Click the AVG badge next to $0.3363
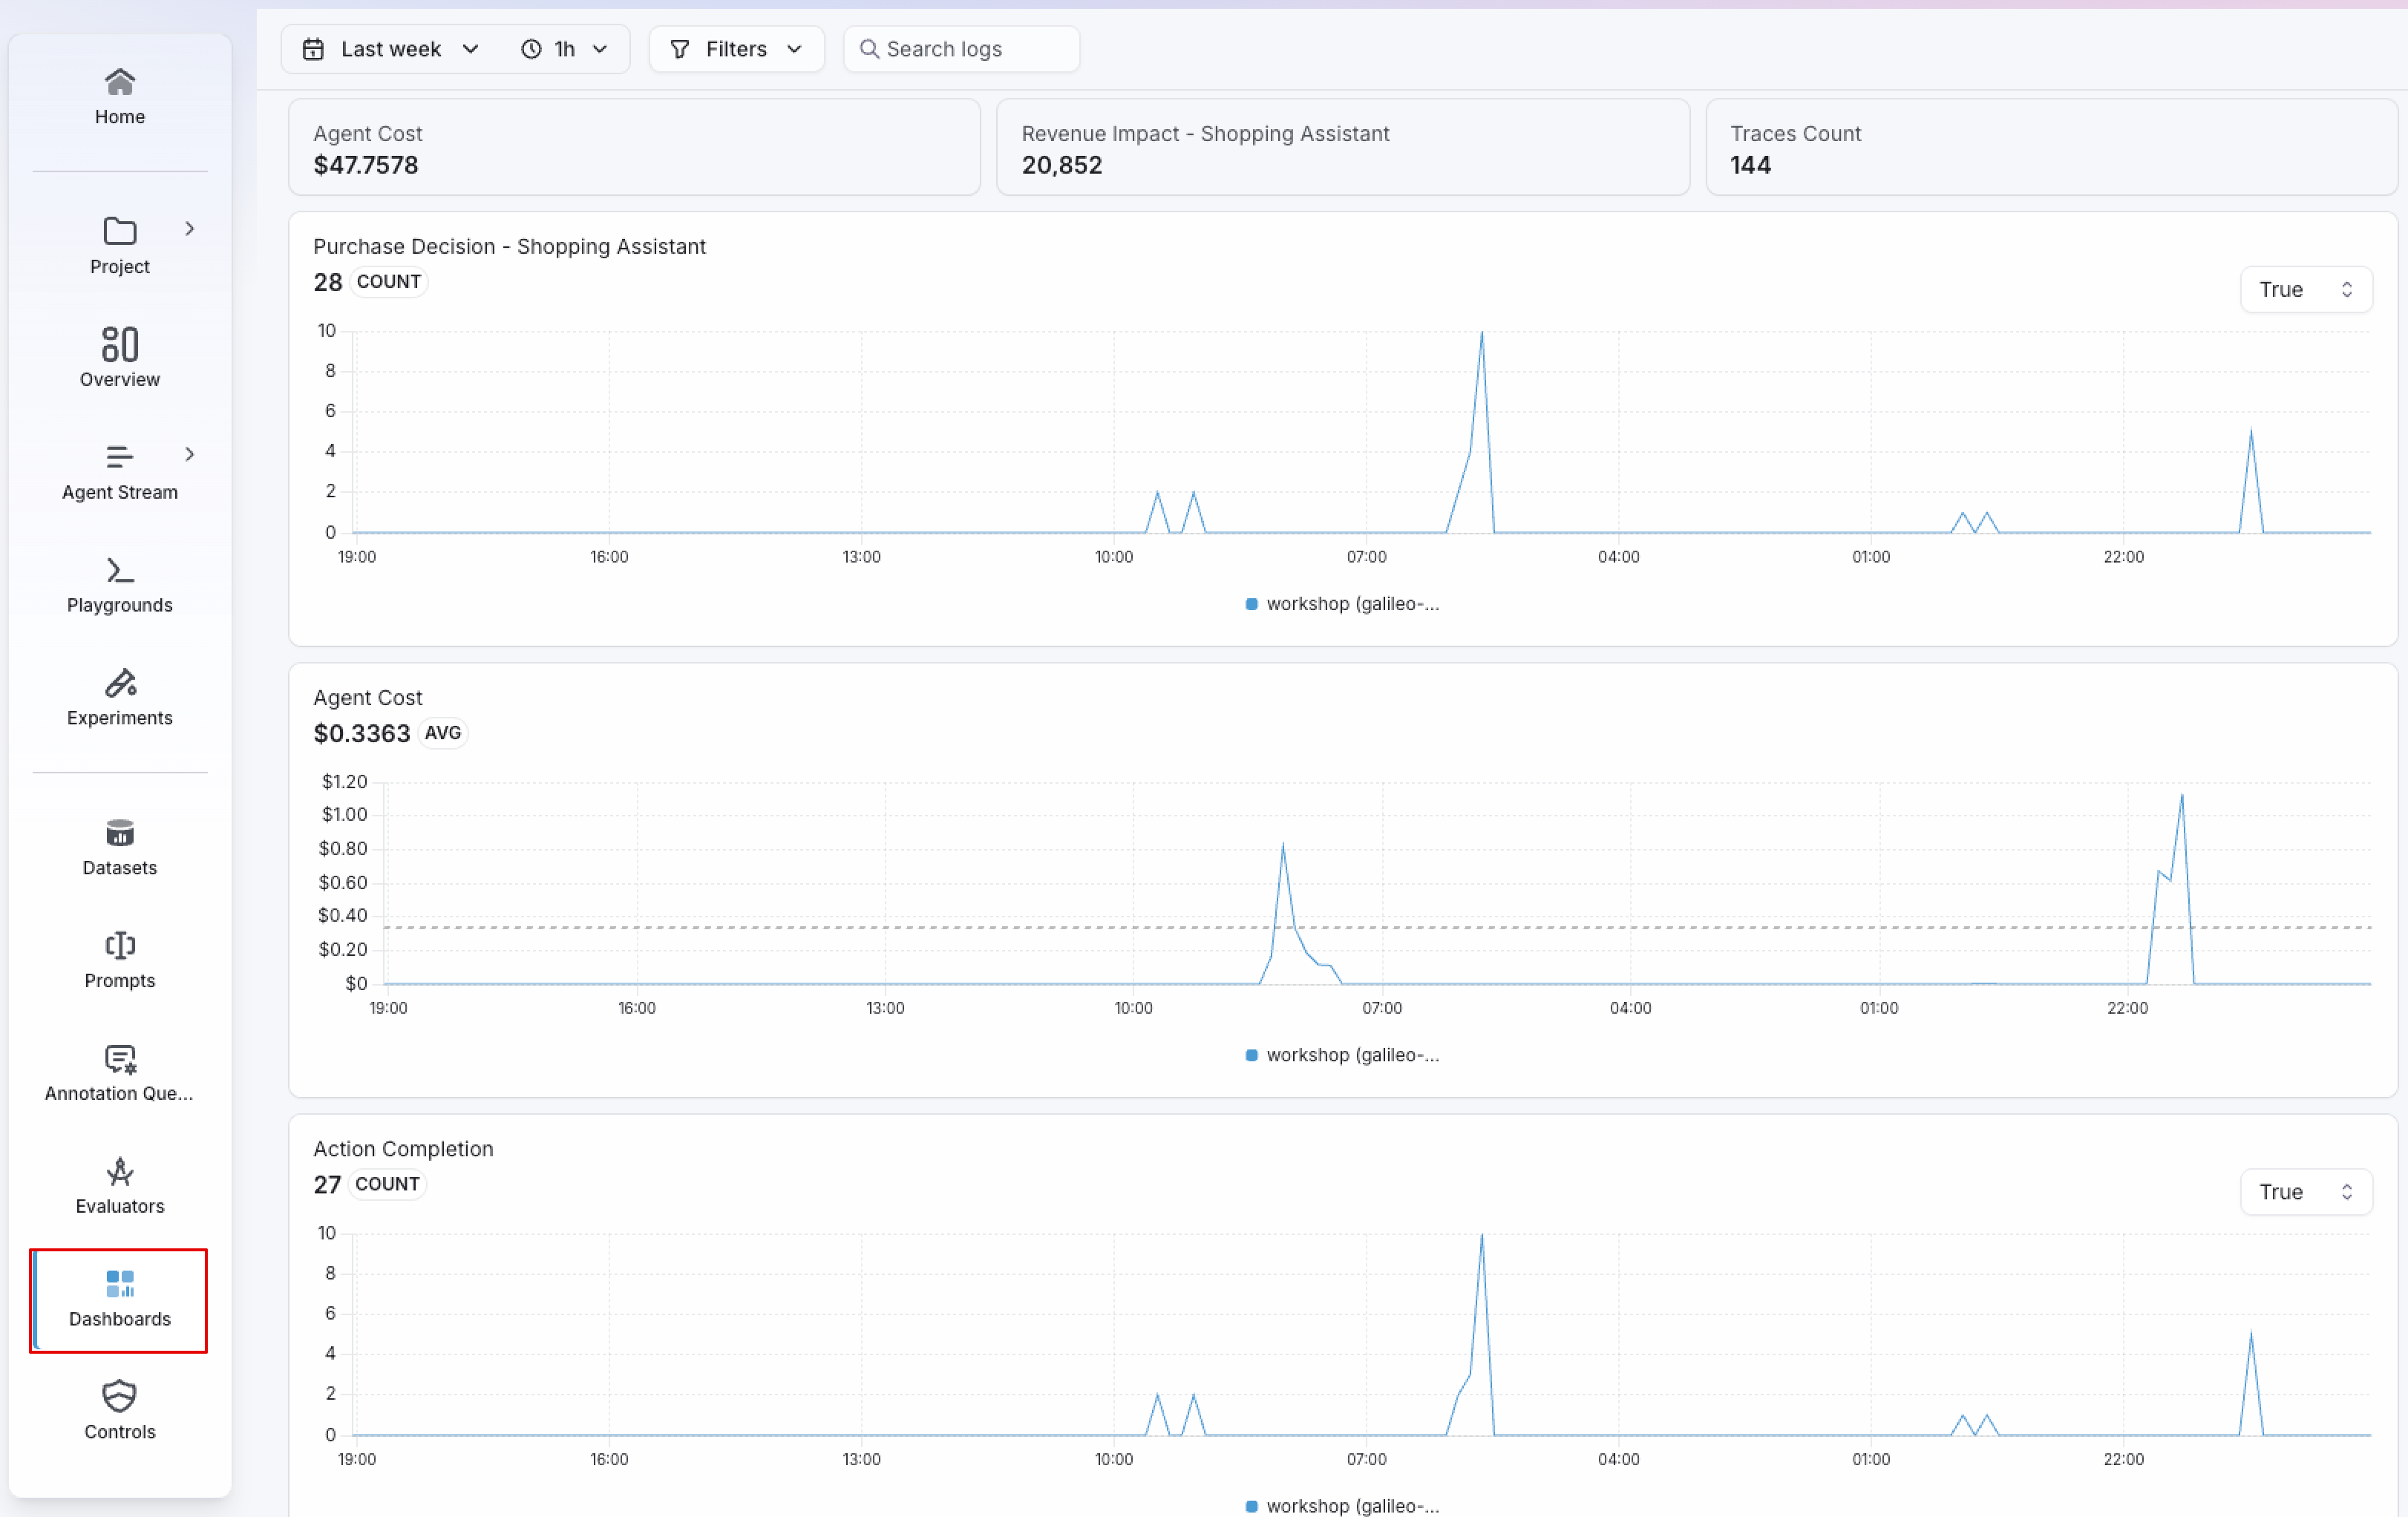The width and height of the screenshot is (2408, 1517). point(443,733)
